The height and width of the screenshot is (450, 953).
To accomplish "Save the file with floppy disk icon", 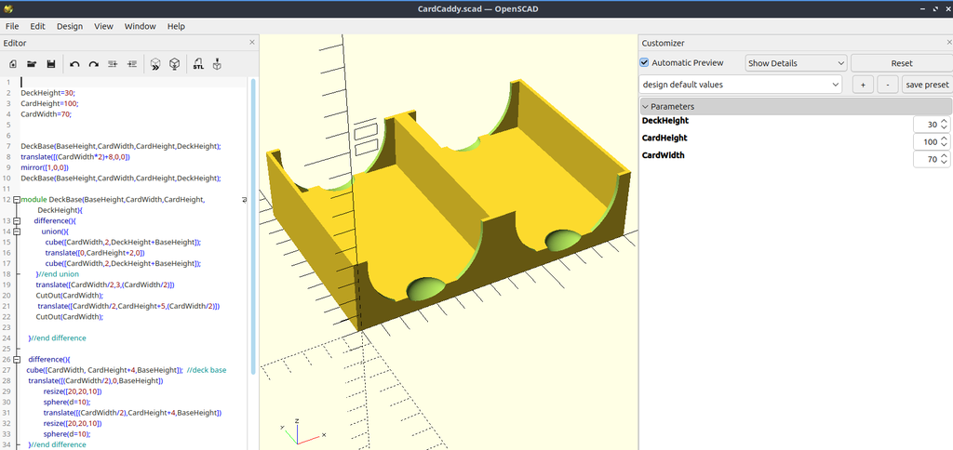I will pos(51,64).
